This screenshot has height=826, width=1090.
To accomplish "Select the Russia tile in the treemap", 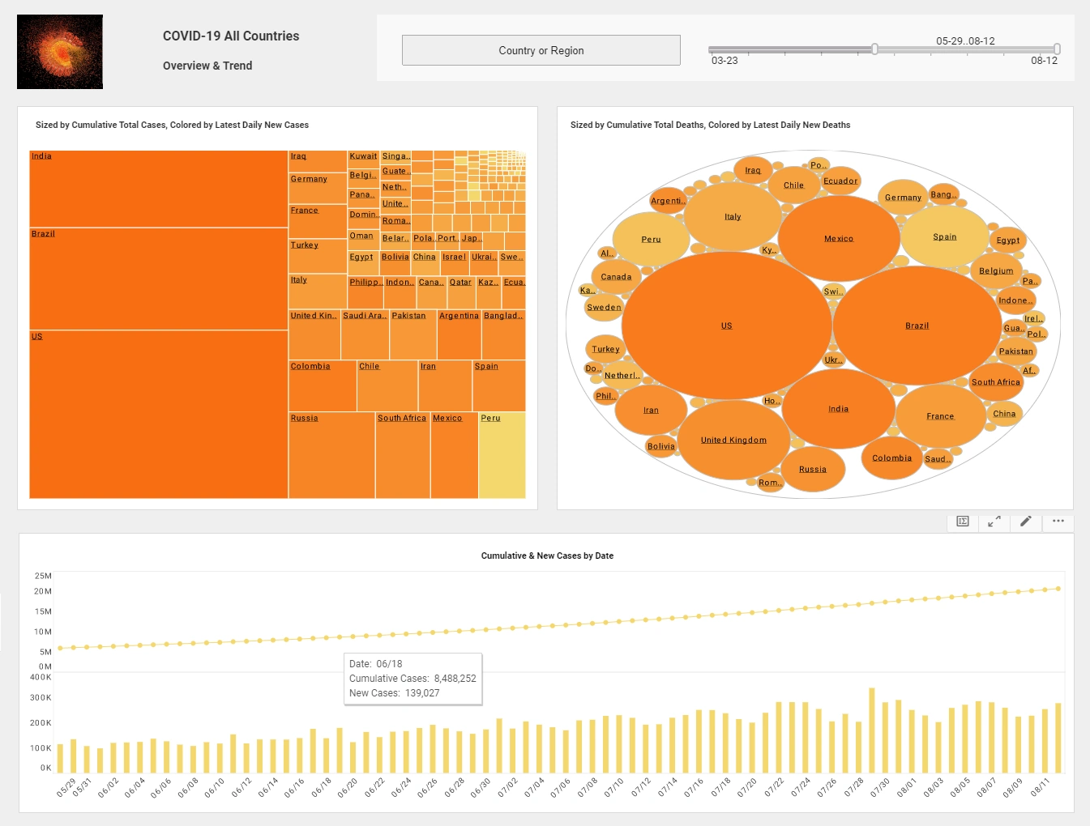I will [x=331, y=456].
